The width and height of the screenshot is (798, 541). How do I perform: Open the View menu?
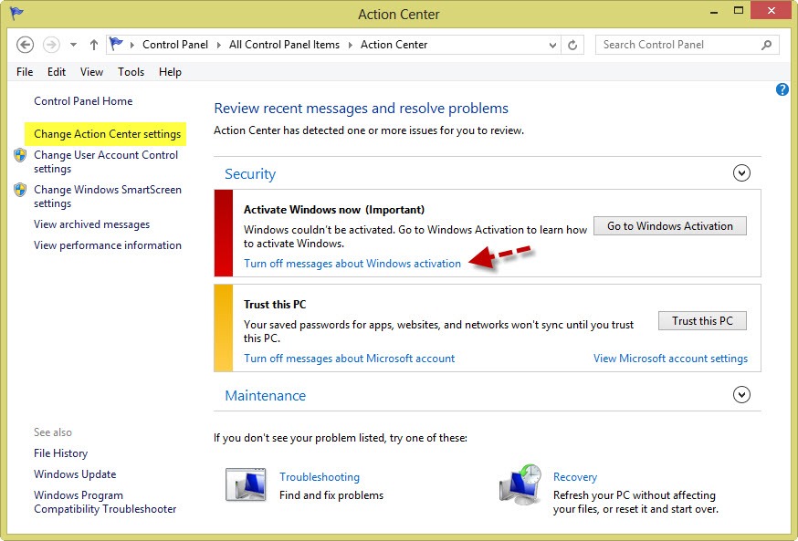pos(91,72)
